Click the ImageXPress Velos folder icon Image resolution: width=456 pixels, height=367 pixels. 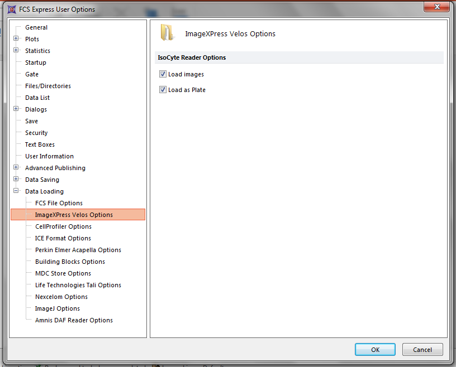click(x=167, y=33)
